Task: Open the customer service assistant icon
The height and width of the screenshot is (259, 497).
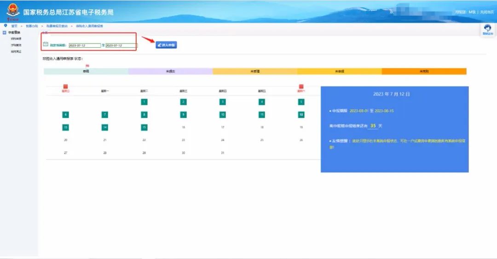Action: 488,29
